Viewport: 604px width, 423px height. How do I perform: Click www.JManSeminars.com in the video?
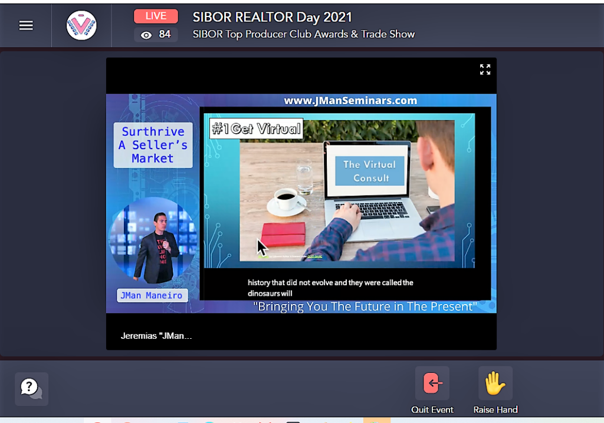(x=350, y=101)
